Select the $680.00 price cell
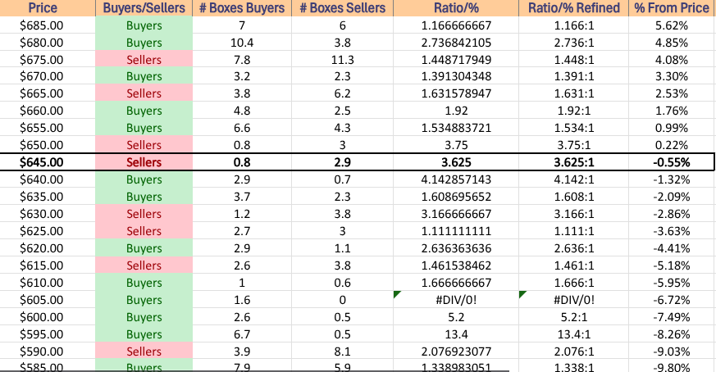Image resolution: width=716 pixels, height=372 pixels. (x=48, y=43)
